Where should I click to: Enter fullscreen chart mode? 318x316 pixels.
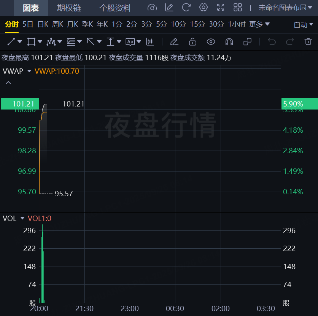point(221,8)
